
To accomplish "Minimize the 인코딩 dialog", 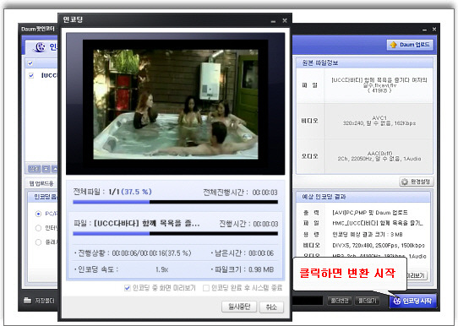I will (x=273, y=21).
